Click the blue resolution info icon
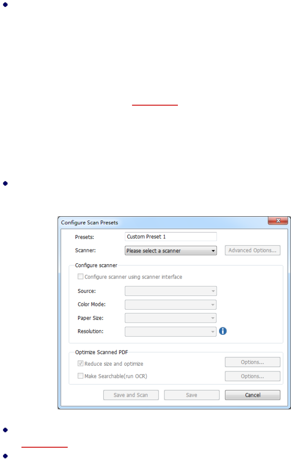The width and height of the screenshot is (291, 459). point(222,331)
